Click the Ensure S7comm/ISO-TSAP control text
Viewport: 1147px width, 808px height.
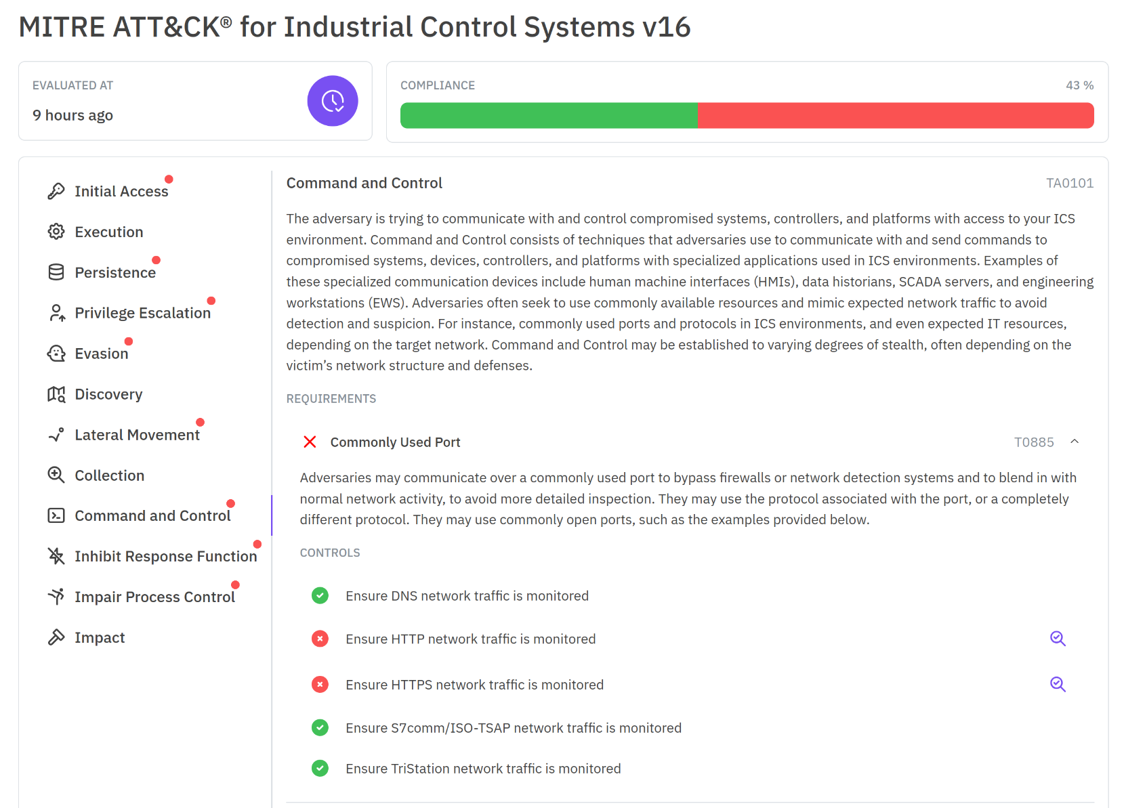point(513,728)
